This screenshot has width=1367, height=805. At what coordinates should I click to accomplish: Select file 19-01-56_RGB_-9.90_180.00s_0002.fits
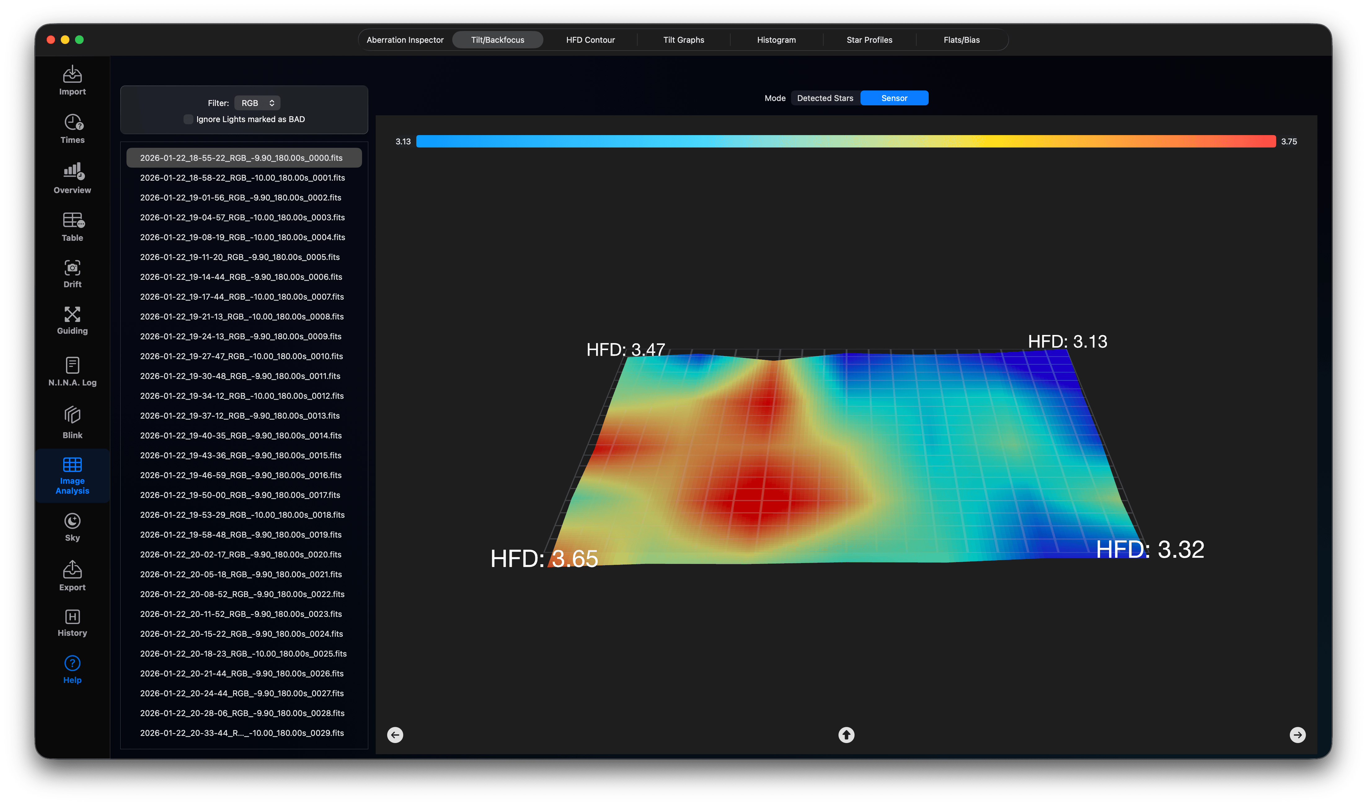click(x=244, y=197)
